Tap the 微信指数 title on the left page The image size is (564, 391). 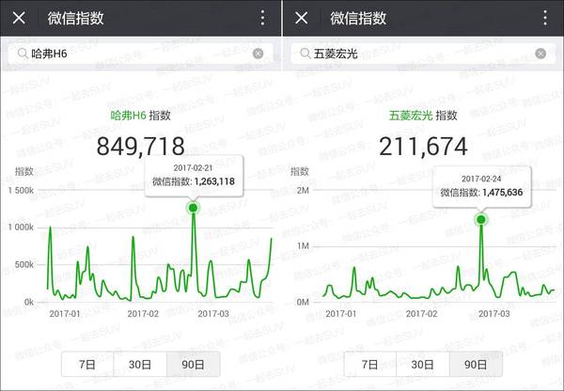tap(75, 18)
